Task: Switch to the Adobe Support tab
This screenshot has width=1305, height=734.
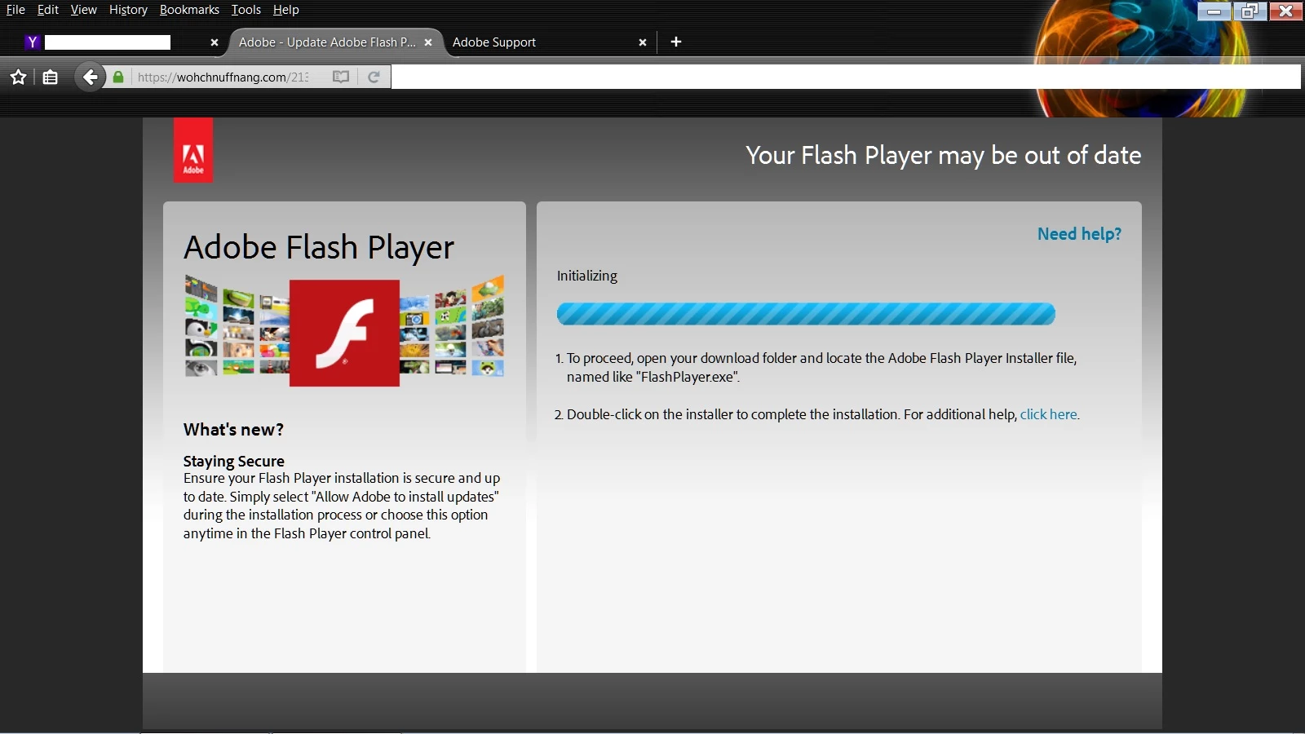Action: pos(548,42)
